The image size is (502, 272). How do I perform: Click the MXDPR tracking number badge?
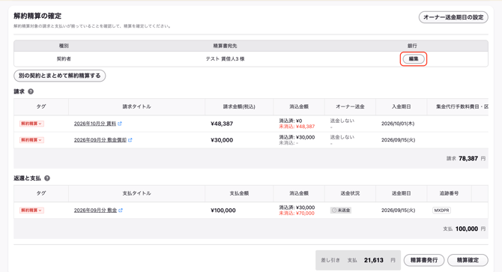pos(441,211)
